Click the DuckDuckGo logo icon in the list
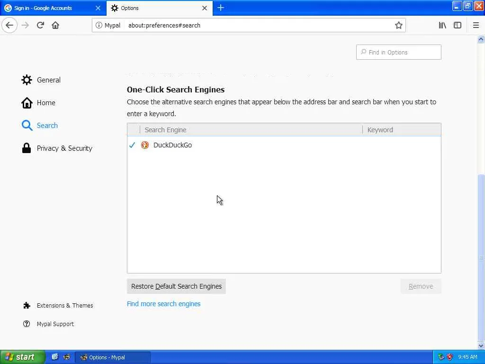Viewport: 485px width, 364px height. coord(145,145)
